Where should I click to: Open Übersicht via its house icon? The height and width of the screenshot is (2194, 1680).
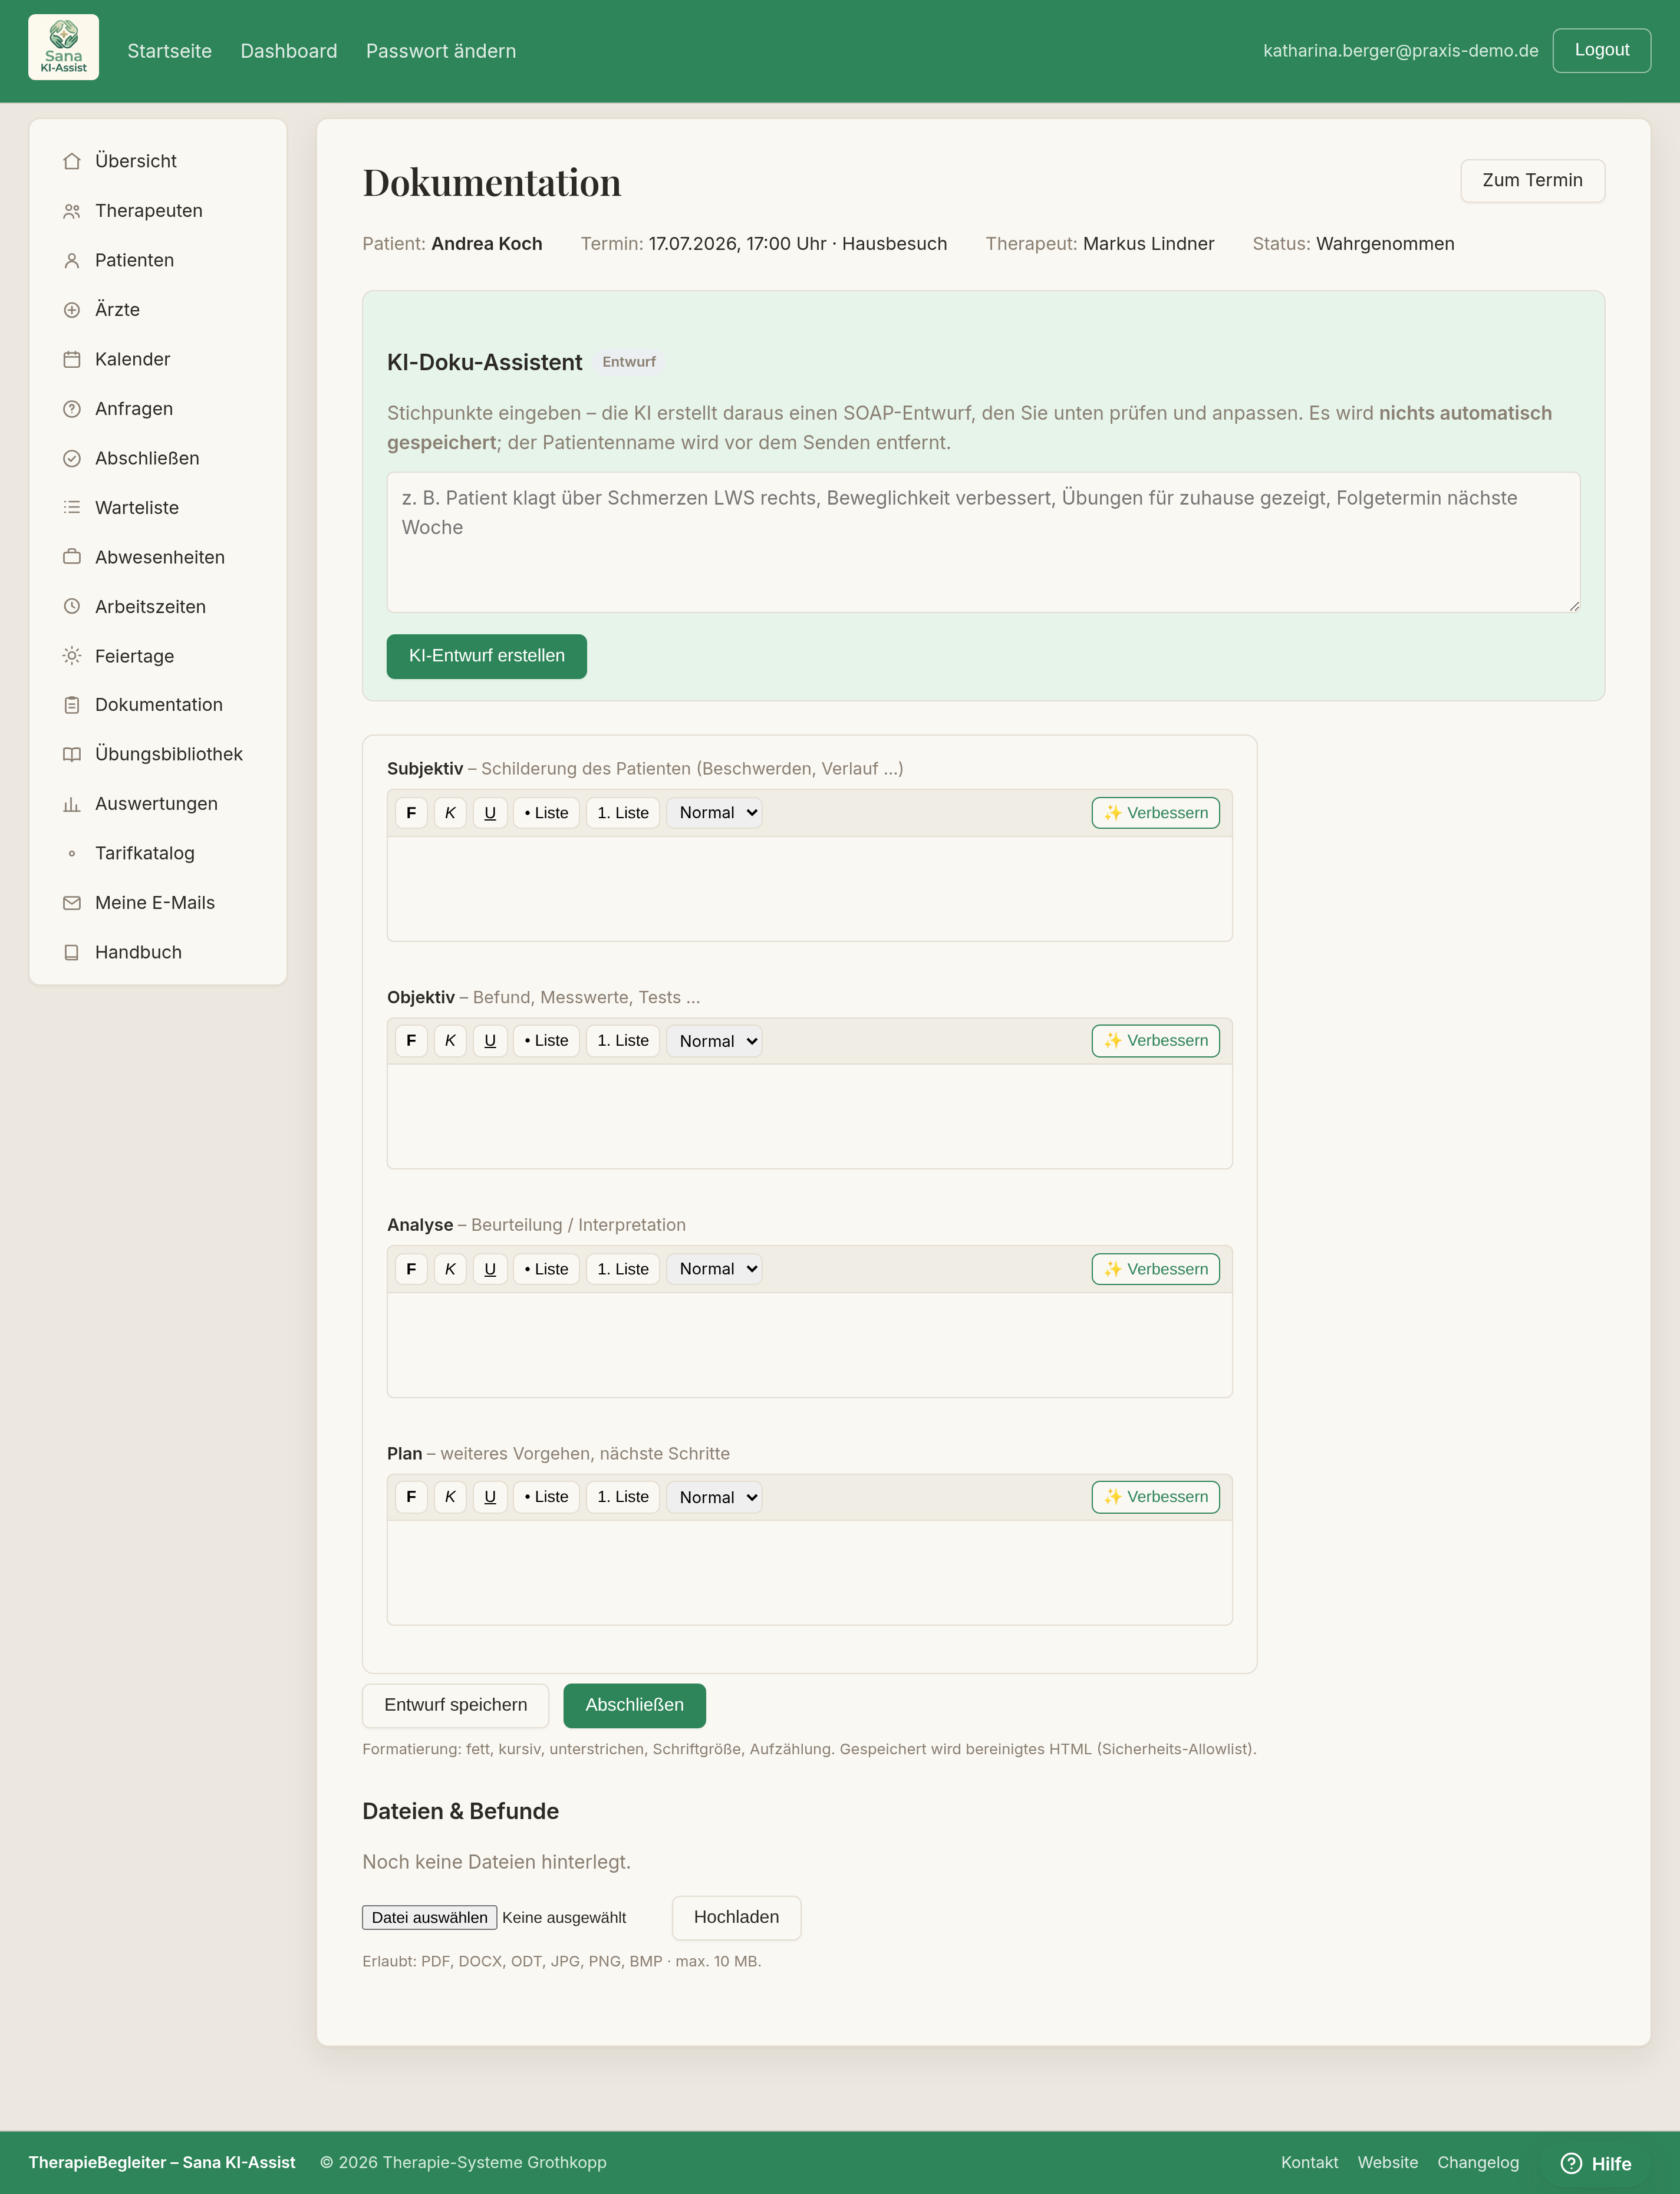(72, 161)
